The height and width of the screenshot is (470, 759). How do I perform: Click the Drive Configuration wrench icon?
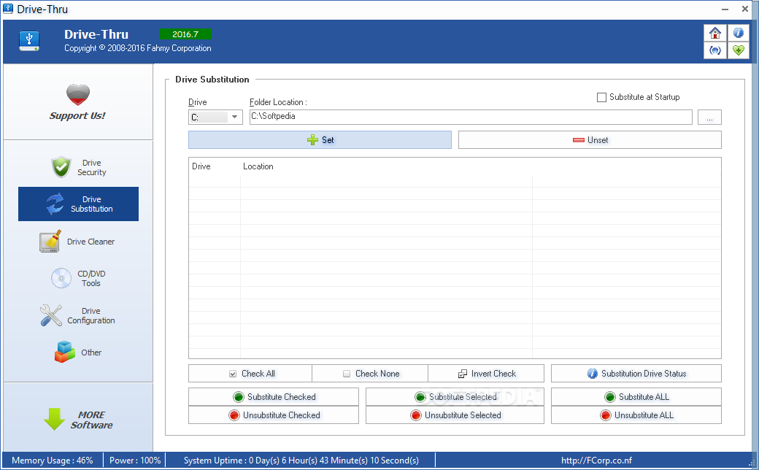coord(51,315)
